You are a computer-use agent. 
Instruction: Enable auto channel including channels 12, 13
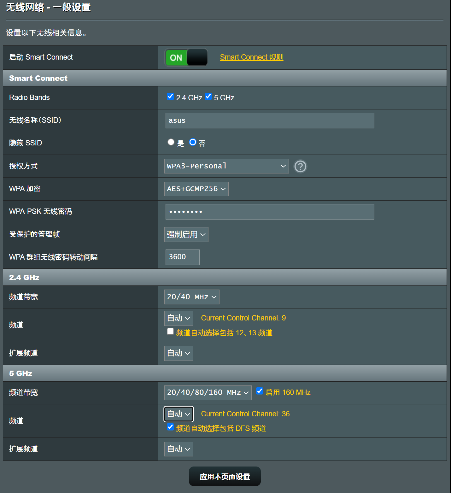tap(170, 332)
